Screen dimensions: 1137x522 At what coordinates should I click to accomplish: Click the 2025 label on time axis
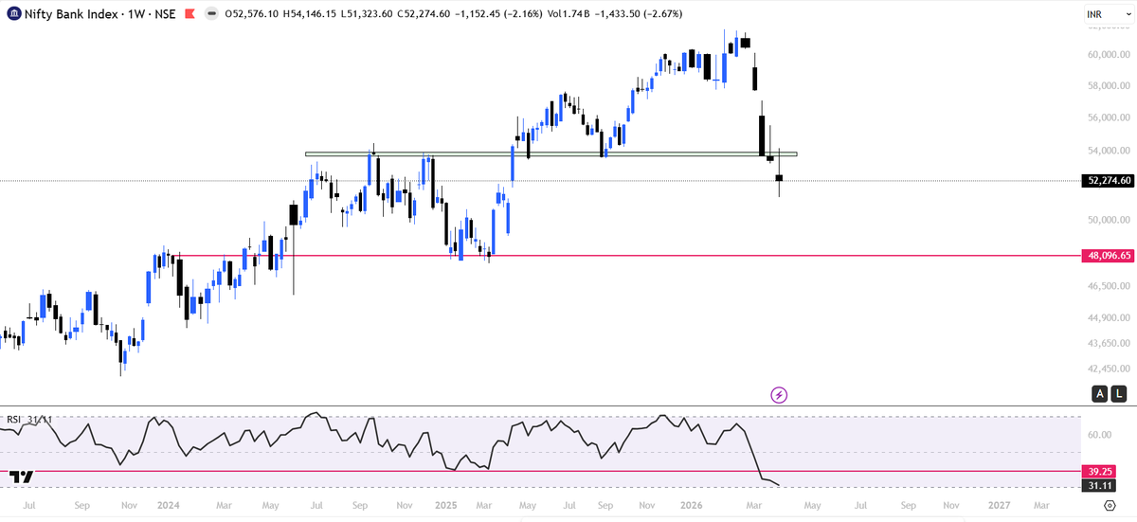tap(447, 507)
